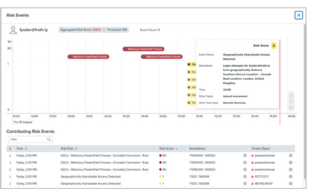Click the powershell.exe threat object in the 2:00 PM row
The image size is (309, 192).
265,170
